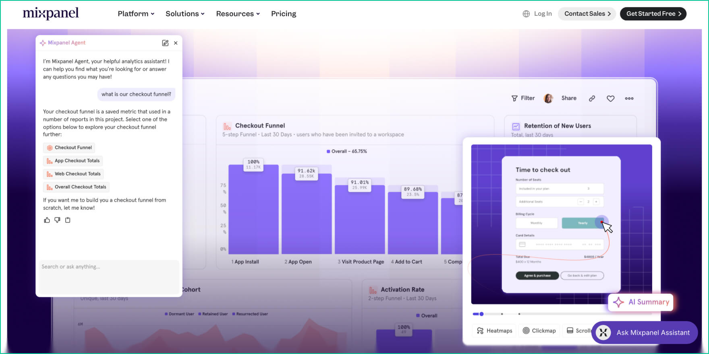
Task: Open the three-dot more options menu
Action: click(629, 98)
